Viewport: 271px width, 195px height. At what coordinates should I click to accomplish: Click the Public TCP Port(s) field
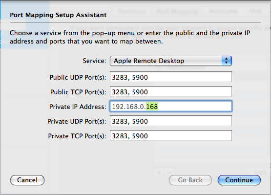click(171, 92)
